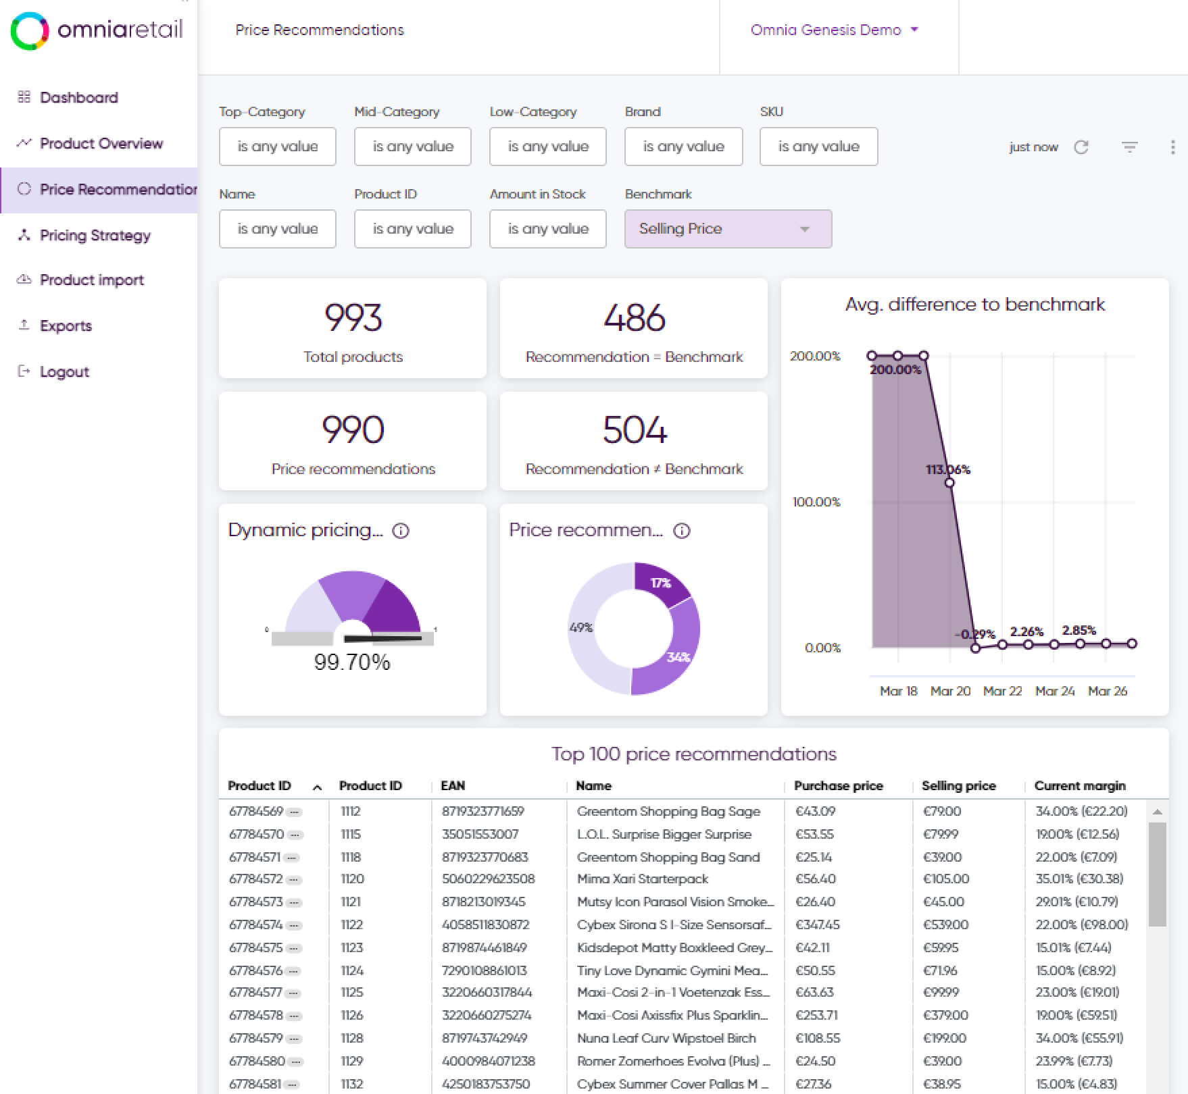
Task: Open the Top-Category filter
Action: (277, 147)
